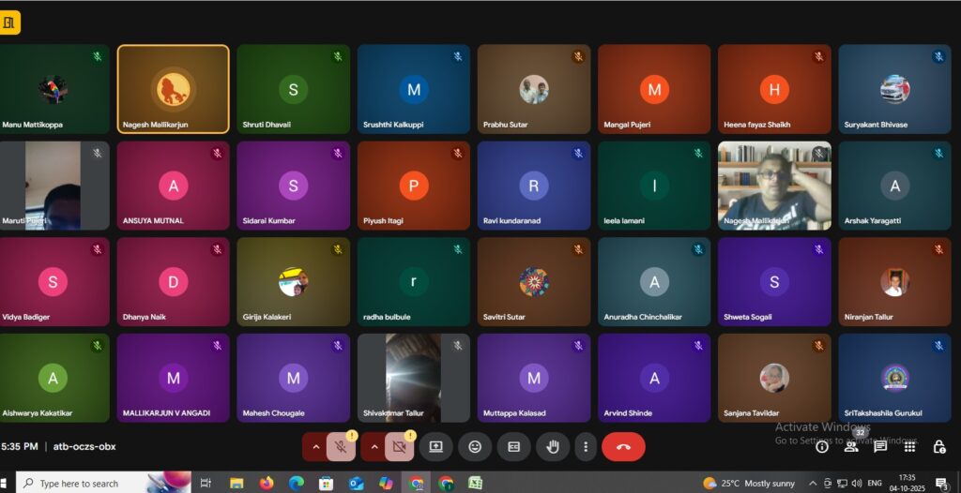Click the Type here to search box
The image size is (961, 493).
[103, 483]
